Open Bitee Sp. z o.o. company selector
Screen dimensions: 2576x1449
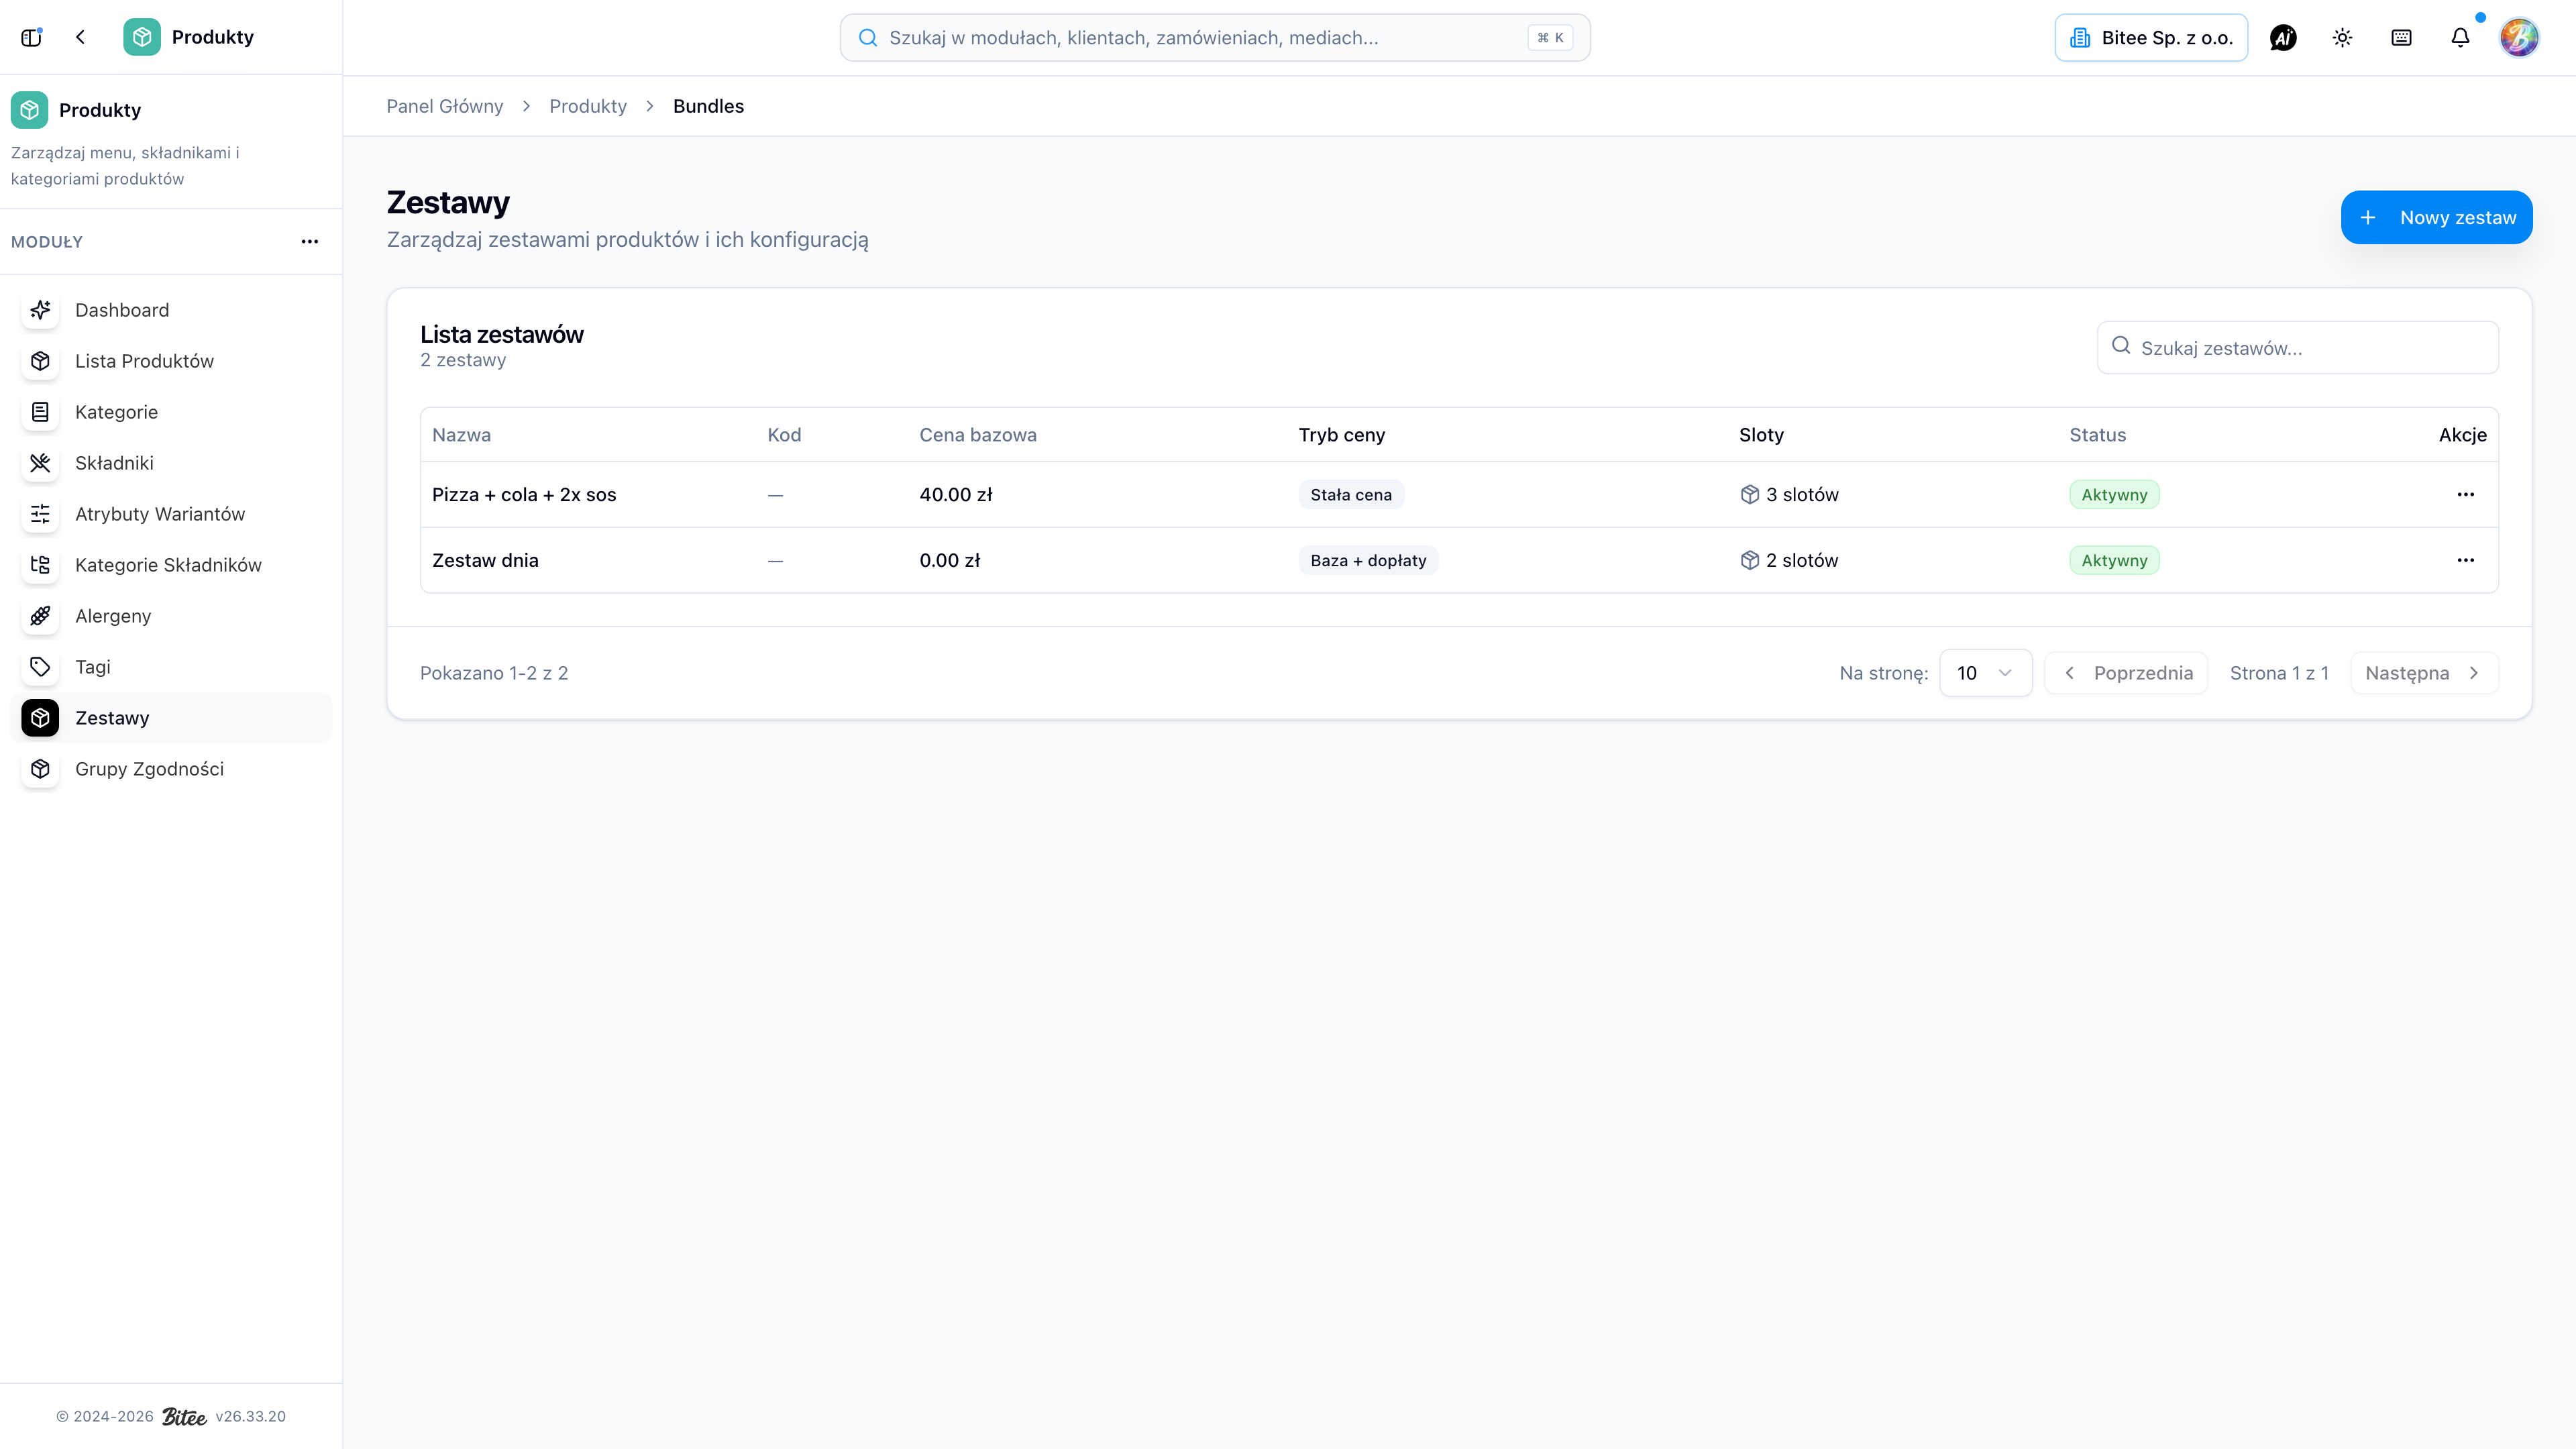pyautogui.click(x=2151, y=38)
